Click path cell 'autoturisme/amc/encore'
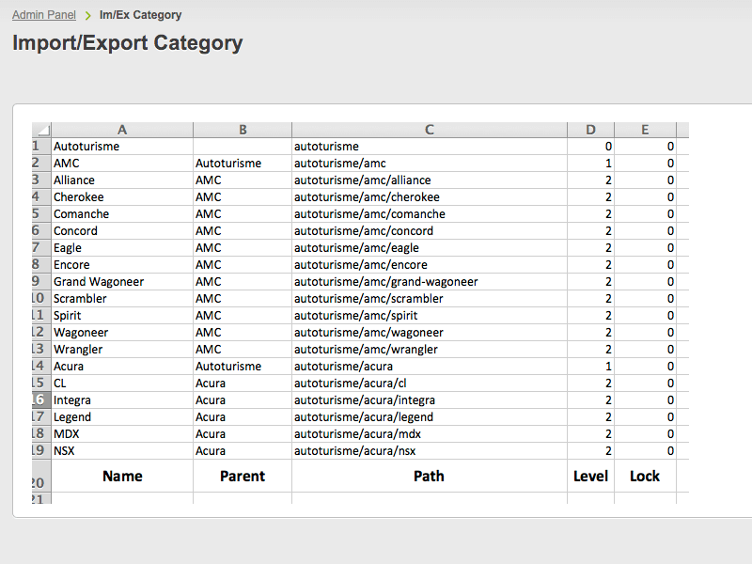Image resolution: width=752 pixels, height=564 pixels. 430,265
